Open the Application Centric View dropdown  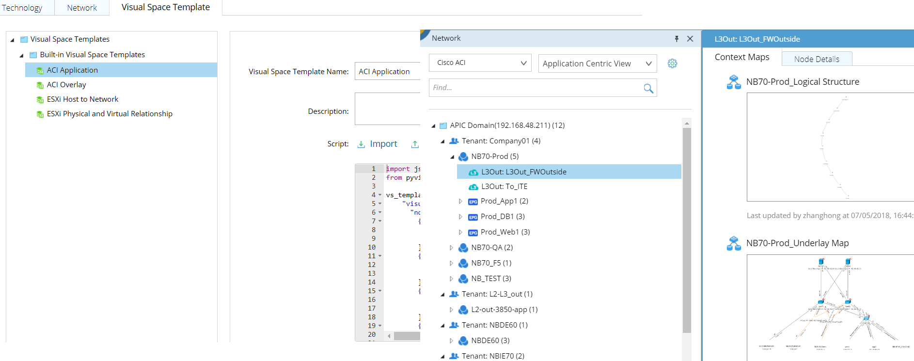pos(597,63)
